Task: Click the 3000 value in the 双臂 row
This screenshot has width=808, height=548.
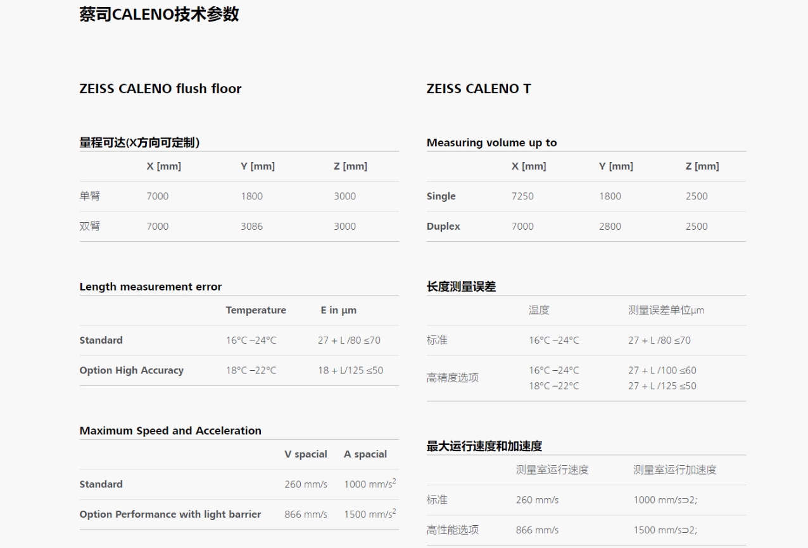Action: (345, 227)
